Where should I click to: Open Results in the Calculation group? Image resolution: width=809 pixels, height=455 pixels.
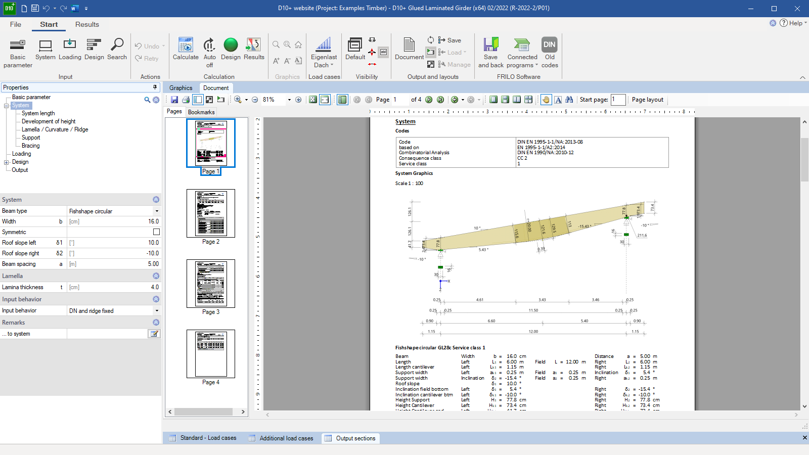254,50
